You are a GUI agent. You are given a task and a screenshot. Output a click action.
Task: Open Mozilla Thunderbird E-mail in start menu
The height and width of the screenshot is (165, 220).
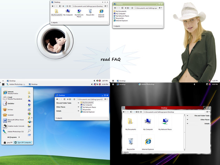tap(12, 98)
